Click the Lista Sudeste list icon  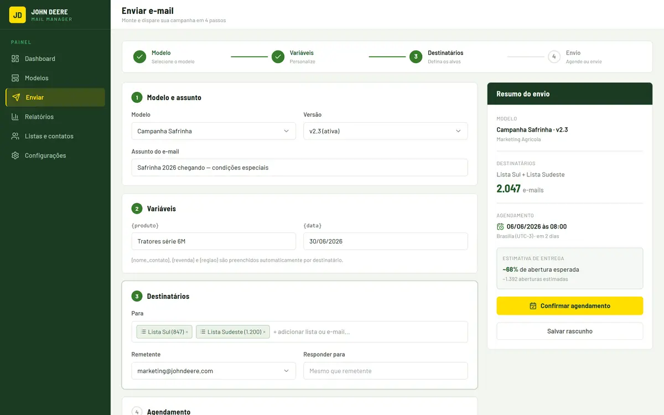tap(203, 332)
